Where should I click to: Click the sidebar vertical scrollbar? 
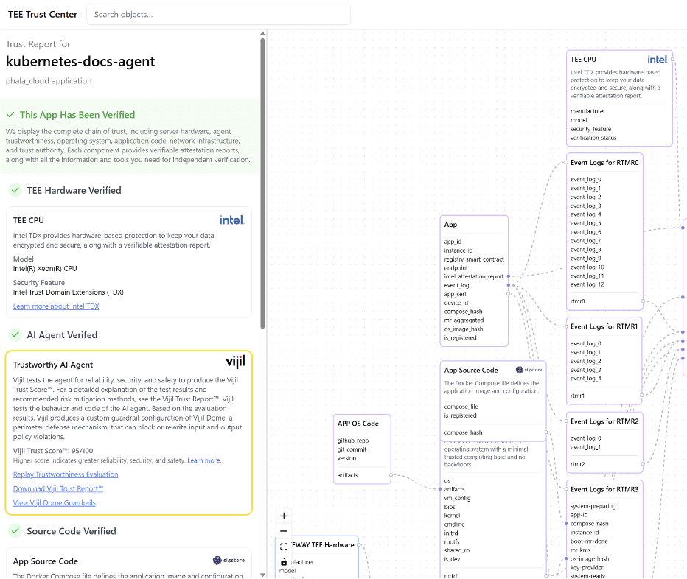coord(262,177)
